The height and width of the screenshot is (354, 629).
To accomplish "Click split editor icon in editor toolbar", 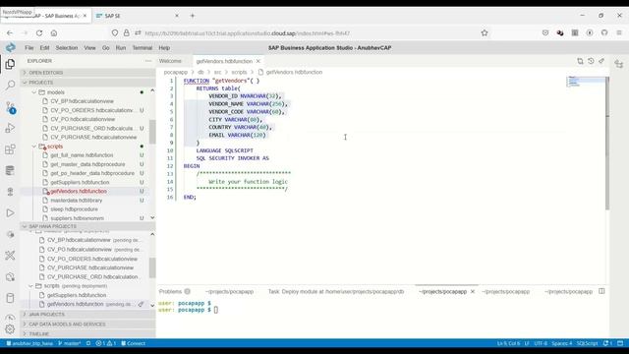I will pyautogui.click(x=580, y=61).
